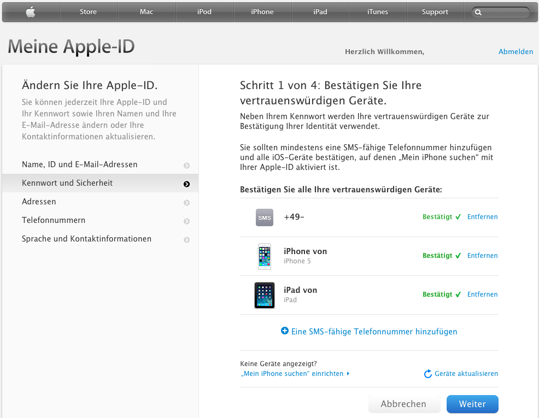This screenshot has width=539, height=418.
Task: Select Kennwort und Sicherheit in sidebar
Action: (x=101, y=183)
